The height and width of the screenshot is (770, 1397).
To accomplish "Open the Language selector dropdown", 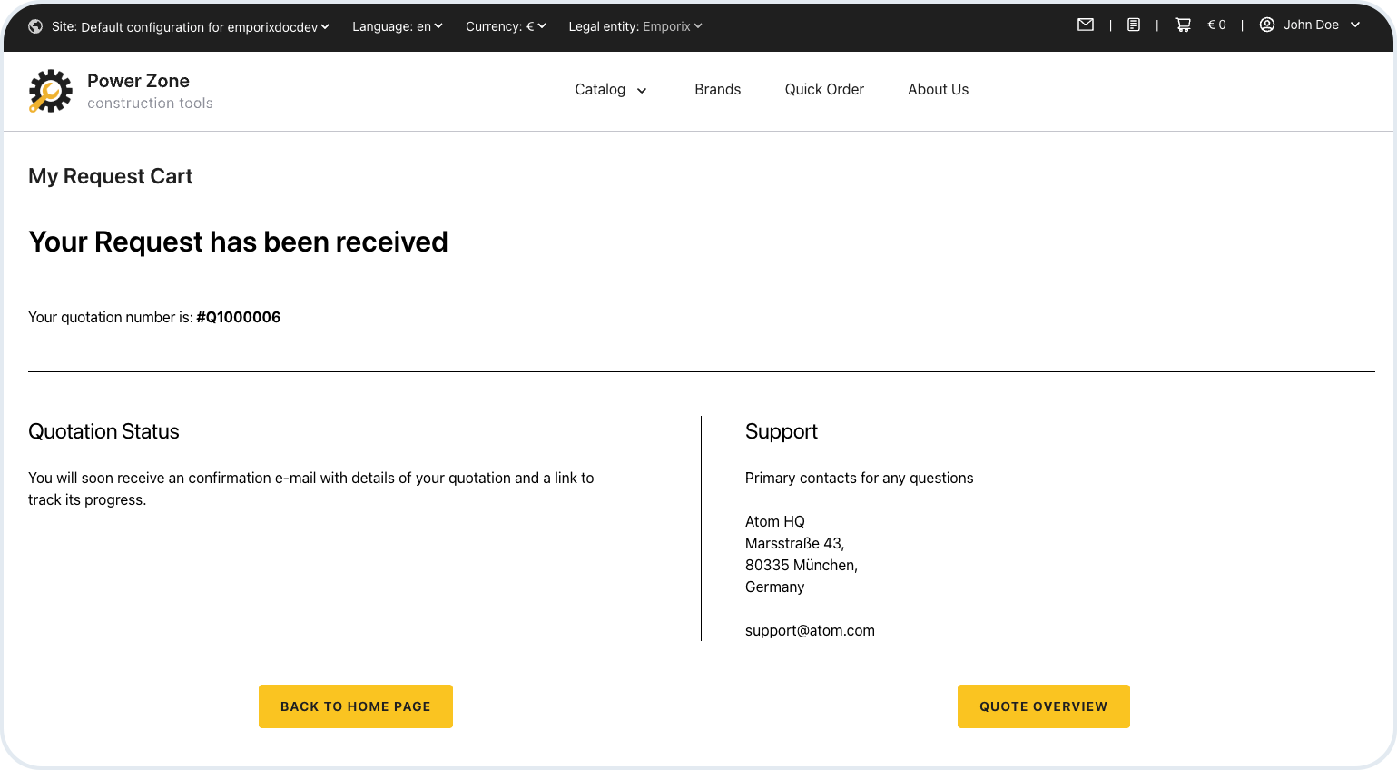I will (x=397, y=26).
